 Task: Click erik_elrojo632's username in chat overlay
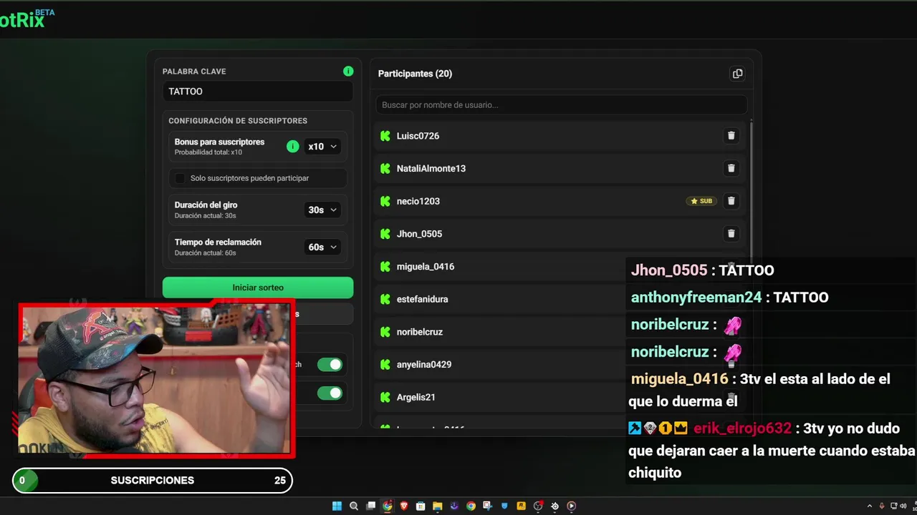point(742,428)
